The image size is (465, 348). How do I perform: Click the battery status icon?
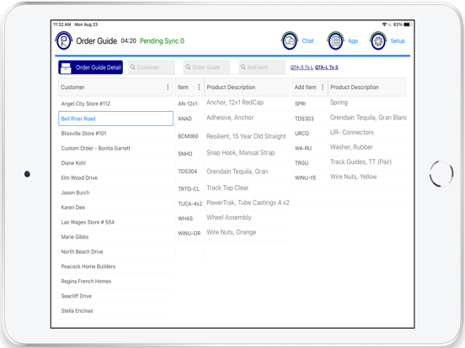coord(408,24)
